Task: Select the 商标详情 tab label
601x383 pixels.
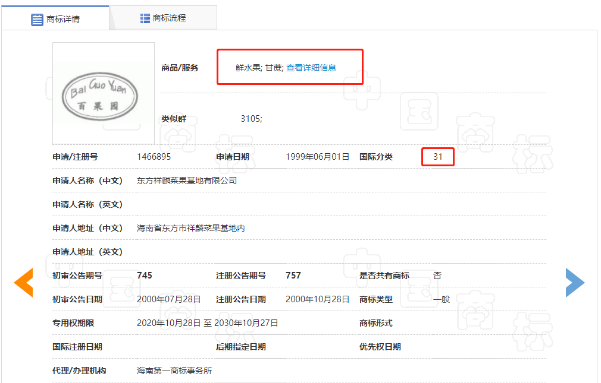Action: (x=63, y=19)
